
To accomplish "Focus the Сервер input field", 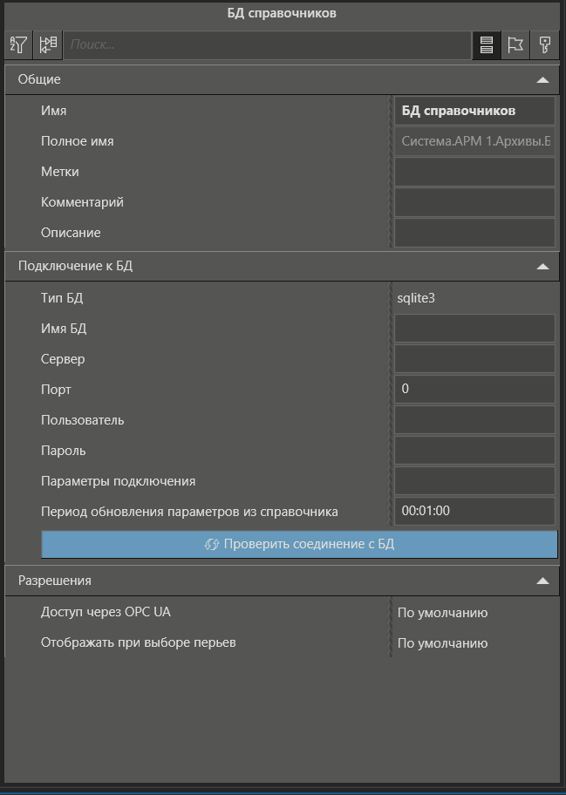I will (474, 359).
